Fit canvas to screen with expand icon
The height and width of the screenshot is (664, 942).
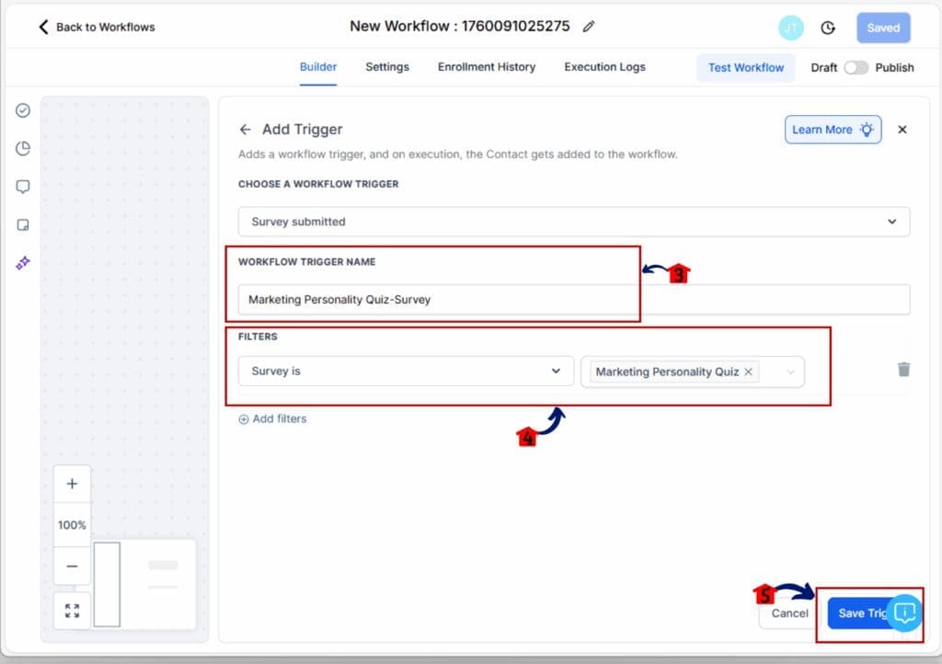72,611
